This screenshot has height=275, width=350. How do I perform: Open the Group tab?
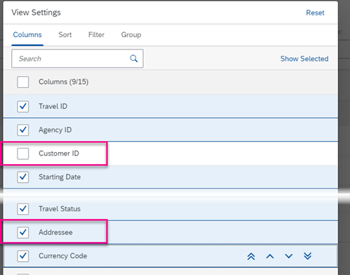(x=131, y=35)
